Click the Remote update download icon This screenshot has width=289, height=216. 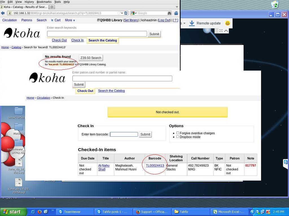pos(192,23)
